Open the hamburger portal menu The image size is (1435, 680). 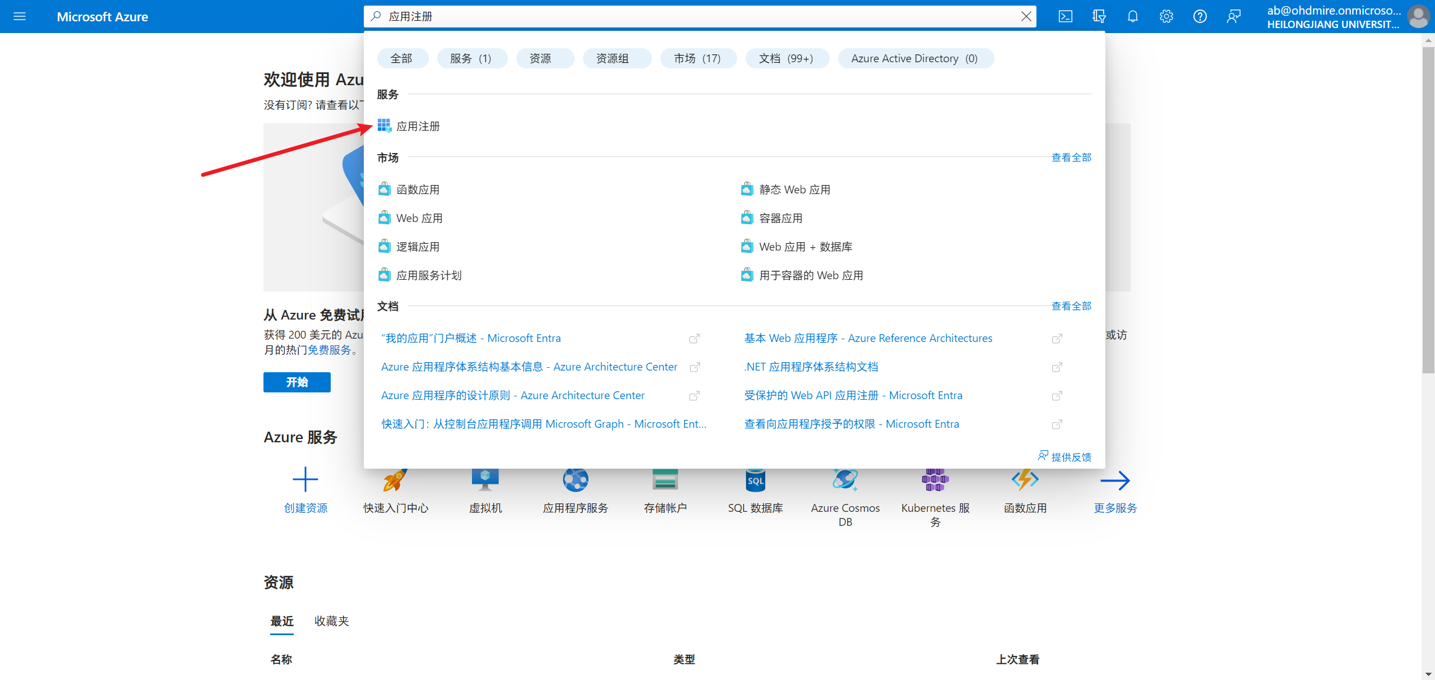[20, 16]
